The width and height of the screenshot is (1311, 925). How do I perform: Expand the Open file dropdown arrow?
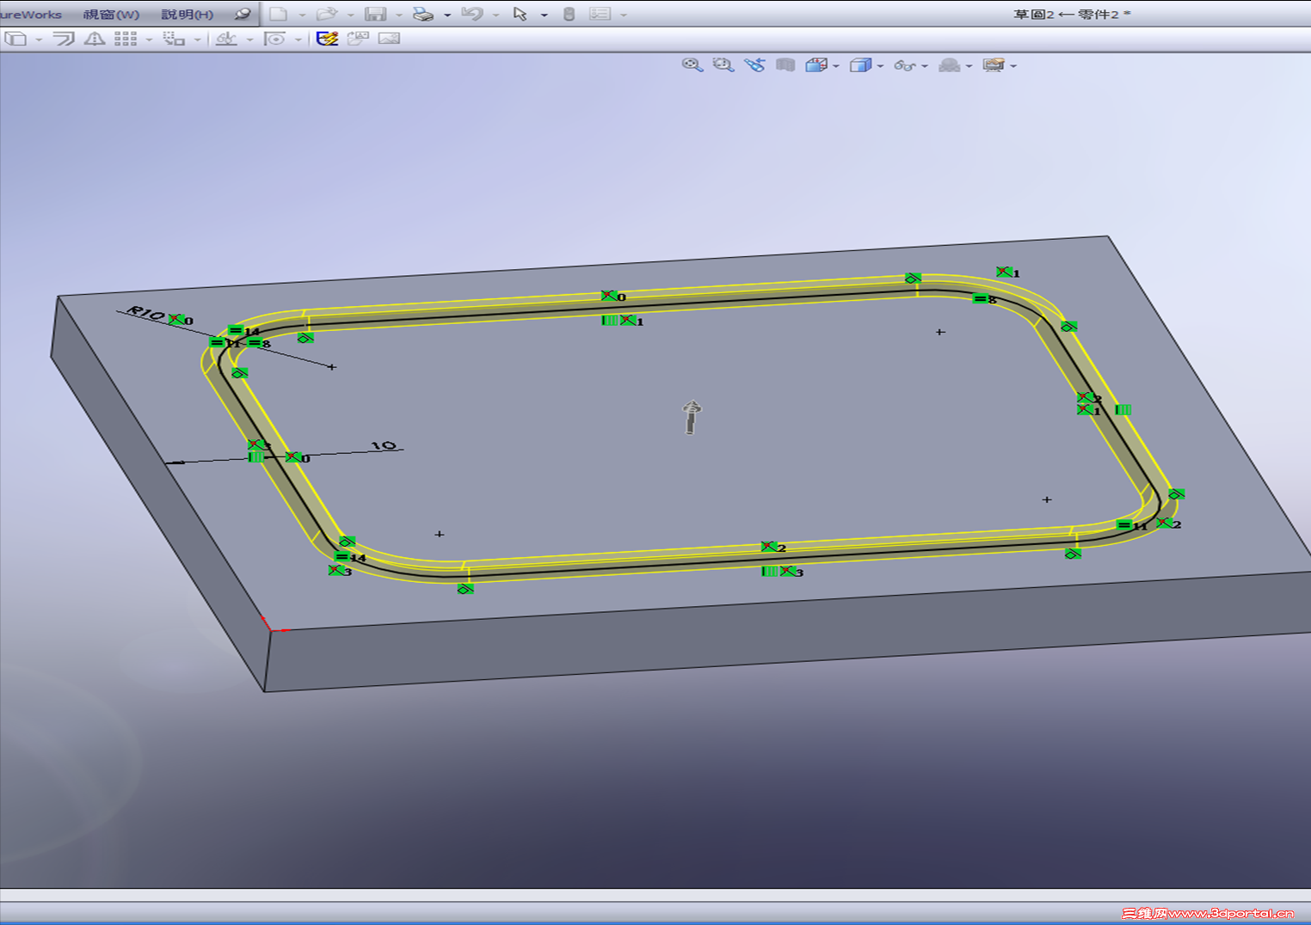coord(350,15)
